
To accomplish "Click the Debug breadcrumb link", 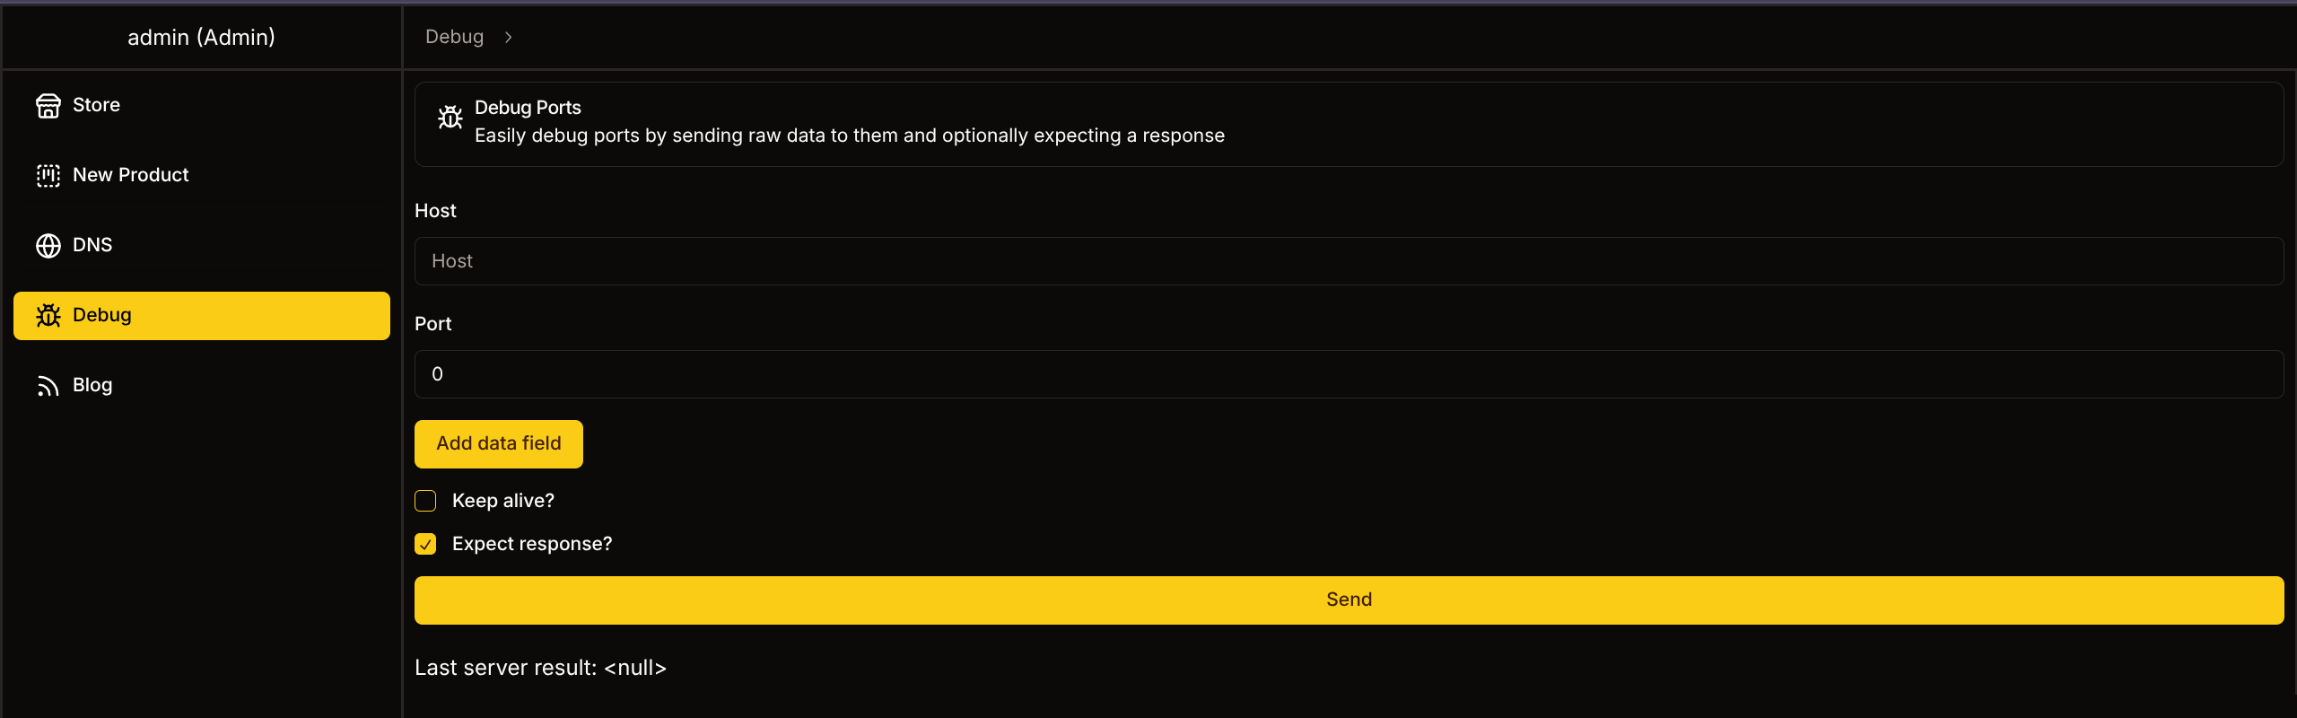I will pyautogui.click(x=454, y=37).
